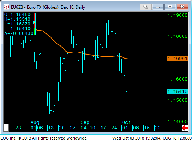Select the 22 date on time axis
The width and height of the screenshot is (192, 141).
[x=158, y=128]
